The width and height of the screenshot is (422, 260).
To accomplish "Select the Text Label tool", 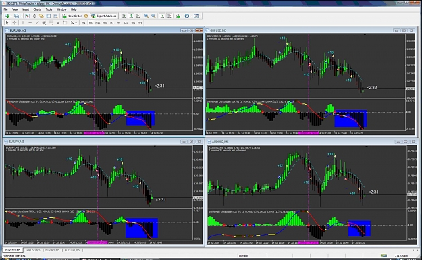I will pyautogui.click(x=65, y=22).
